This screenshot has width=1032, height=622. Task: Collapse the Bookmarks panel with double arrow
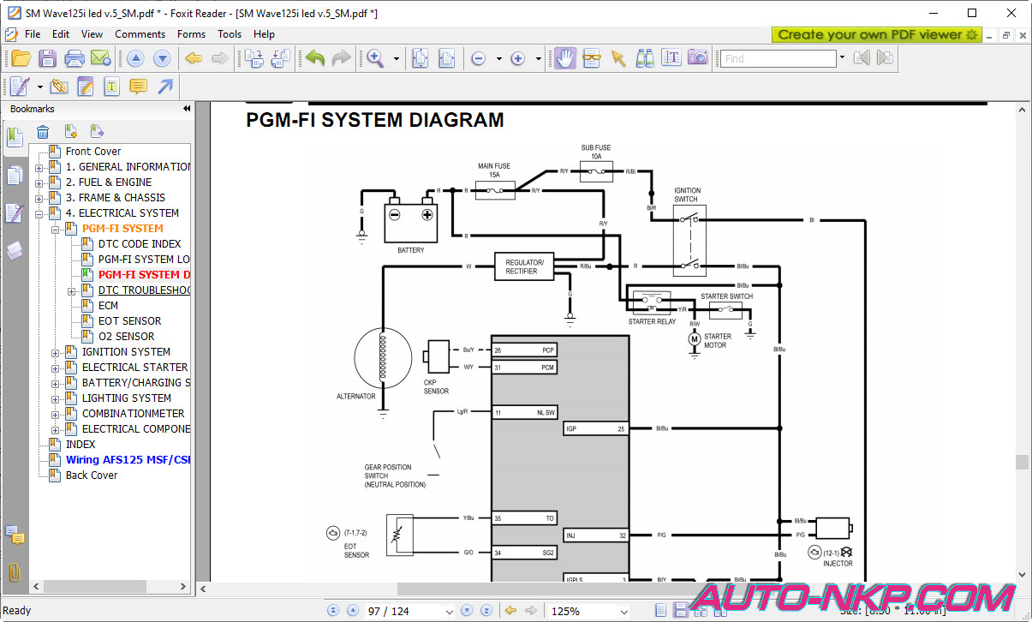[187, 109]
